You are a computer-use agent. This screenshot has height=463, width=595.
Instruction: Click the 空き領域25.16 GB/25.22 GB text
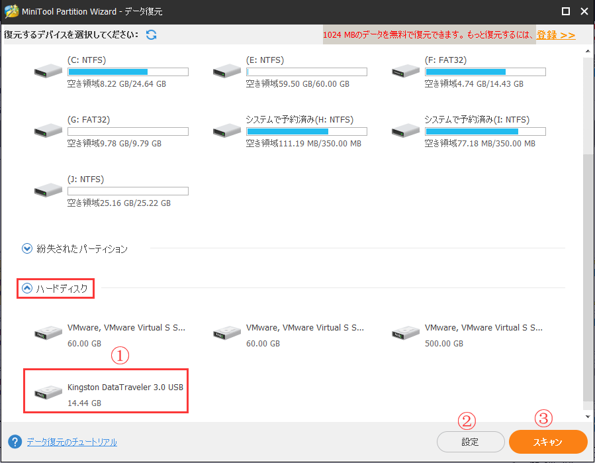coord(118,203)
